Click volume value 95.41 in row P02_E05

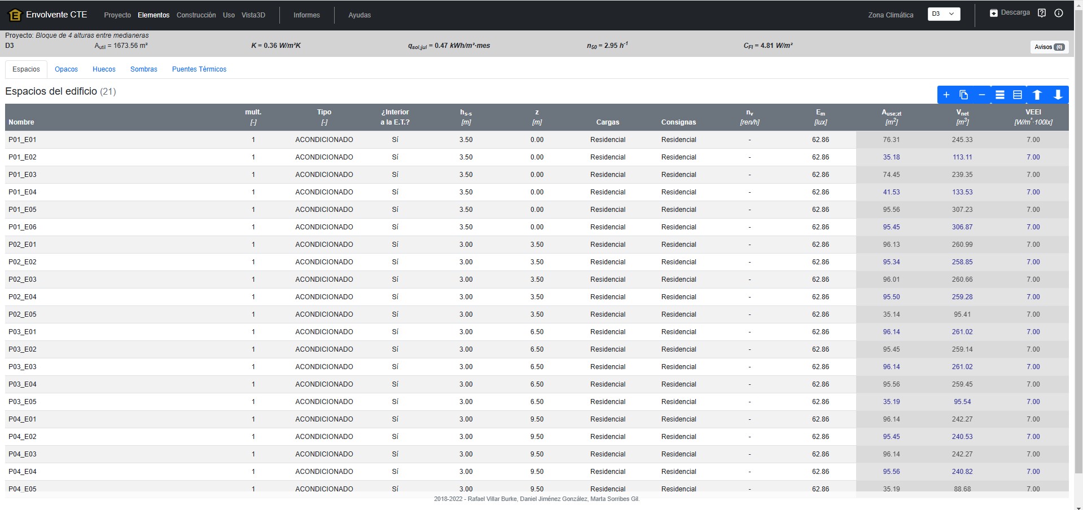click(962, 314)
